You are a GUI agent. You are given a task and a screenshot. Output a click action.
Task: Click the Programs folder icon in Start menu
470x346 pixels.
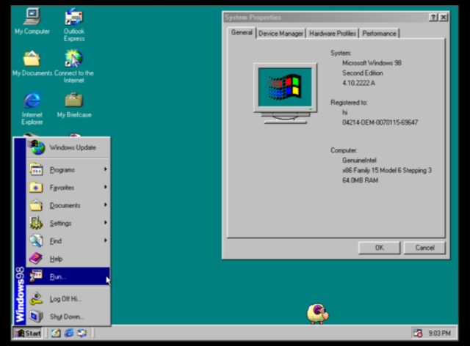[36, 170]
